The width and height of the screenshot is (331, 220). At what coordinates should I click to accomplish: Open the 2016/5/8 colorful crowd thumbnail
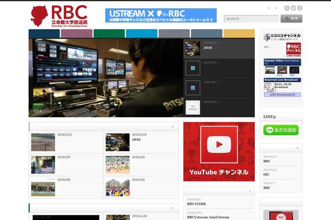pyautogui.click(x=118, y=188)
